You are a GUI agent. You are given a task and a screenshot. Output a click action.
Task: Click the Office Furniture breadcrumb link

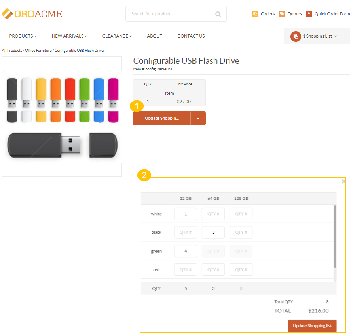[38, 51]
